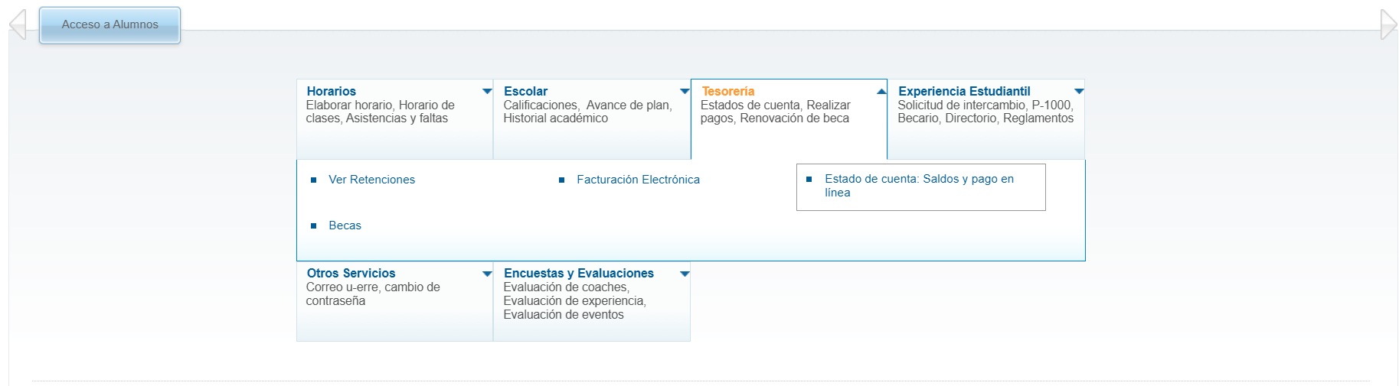The height and width of the screenshot is (386, 1399).
Task: Expand the Experiencia Estudiantil arrow
Action: pos(1079,92)
